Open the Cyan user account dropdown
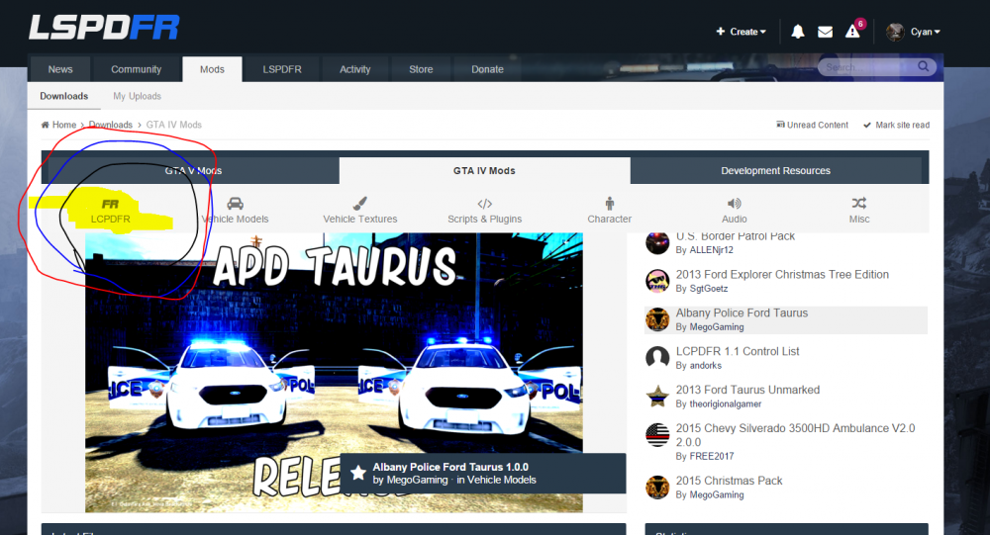 (925, 32)
